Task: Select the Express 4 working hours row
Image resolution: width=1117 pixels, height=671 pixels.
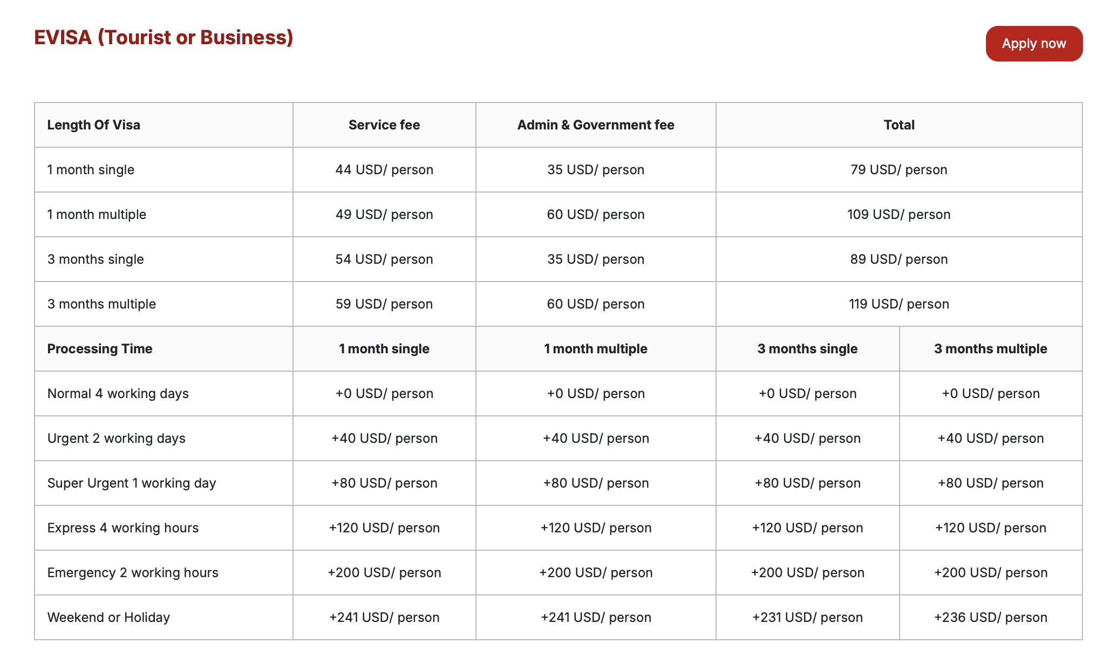Action: click(558, 528)
